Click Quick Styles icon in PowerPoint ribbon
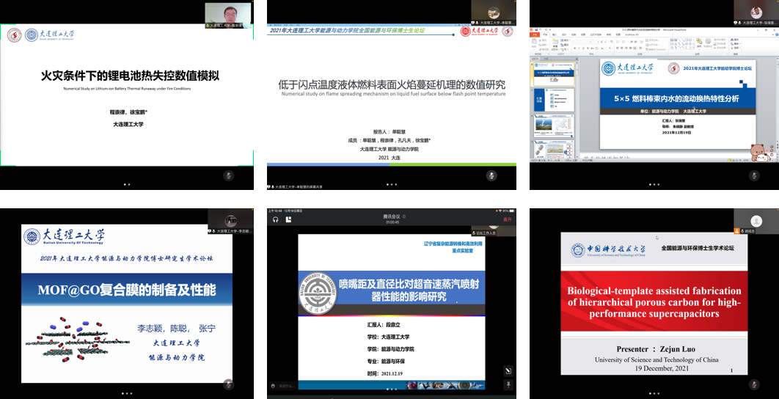 tap(707, 43)
